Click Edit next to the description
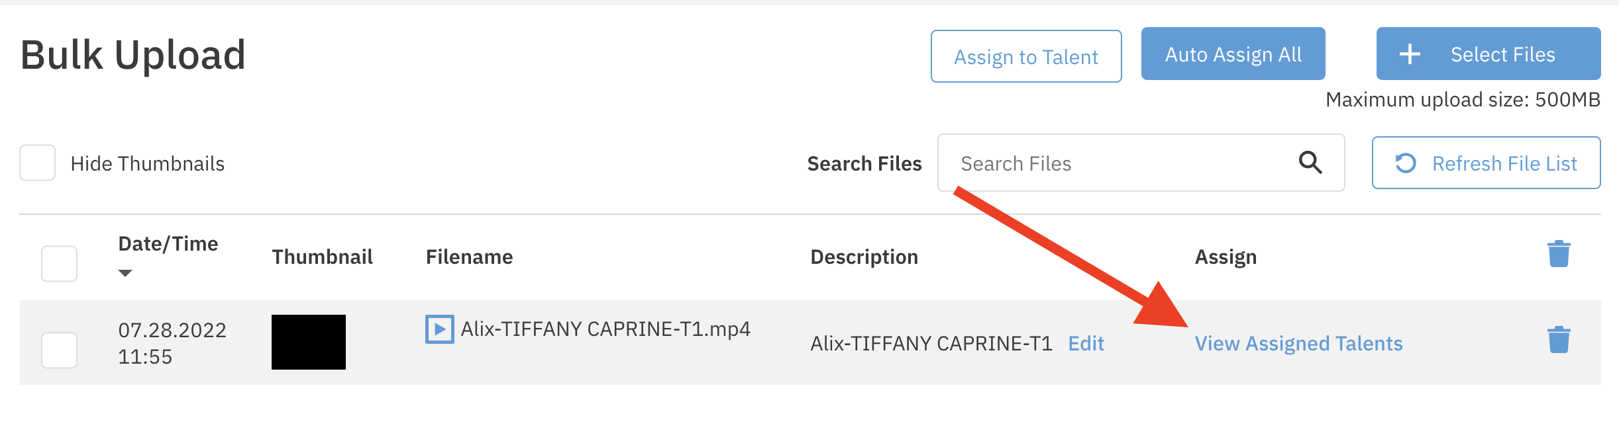This screenshot has height=443, width=1619. (x=1086, y=344)
